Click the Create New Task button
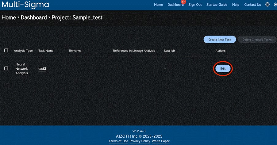Screen dimensions: 277x145 click(220, 40)
